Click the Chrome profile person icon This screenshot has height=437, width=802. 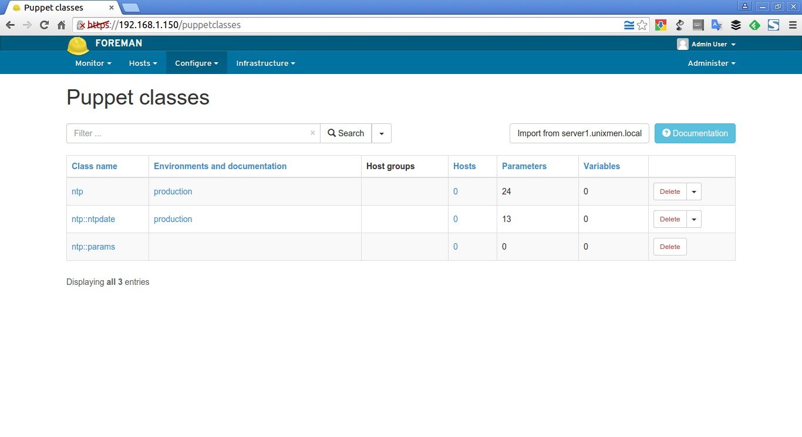pyautogui.click(x=746, y=6)
